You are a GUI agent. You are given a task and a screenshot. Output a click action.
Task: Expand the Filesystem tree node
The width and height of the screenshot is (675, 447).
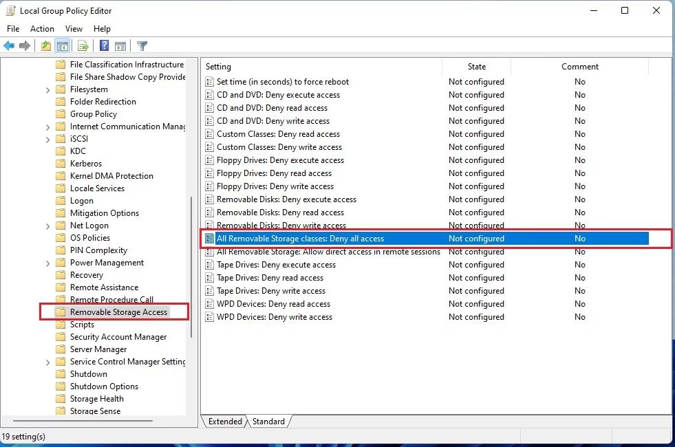tap(47, 90)
